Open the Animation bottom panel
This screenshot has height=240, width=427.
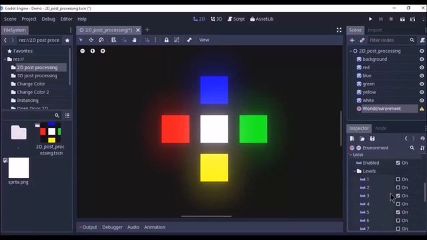[155, 227]
